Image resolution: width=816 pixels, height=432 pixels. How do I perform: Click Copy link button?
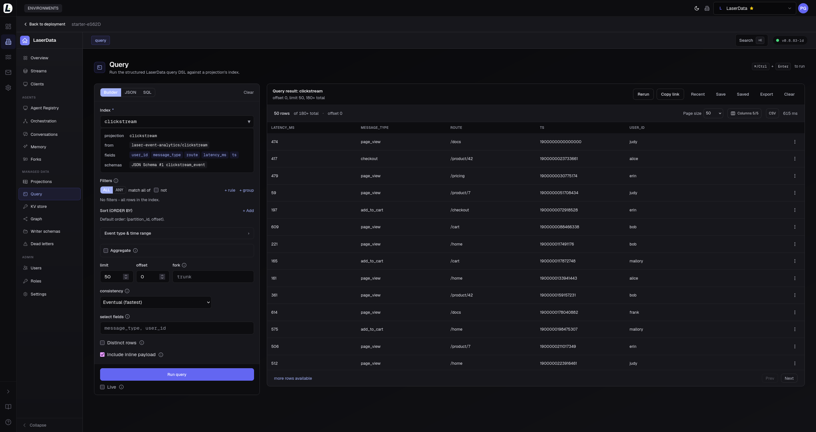(670, 94)
